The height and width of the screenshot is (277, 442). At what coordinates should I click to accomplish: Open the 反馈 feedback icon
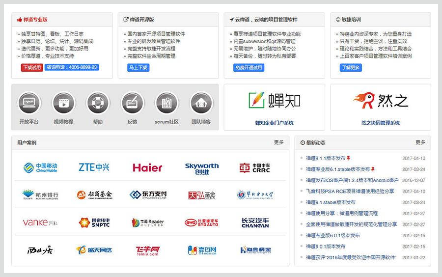pos(132,103)
